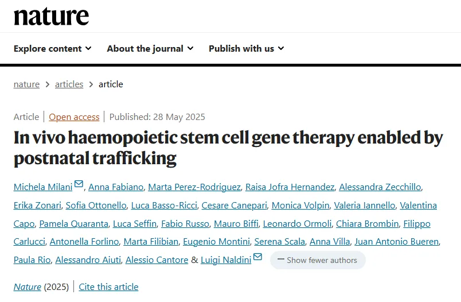Click author Eugenio Montini
The width and height of the screenshot is (461, 302).
point(216,242)
